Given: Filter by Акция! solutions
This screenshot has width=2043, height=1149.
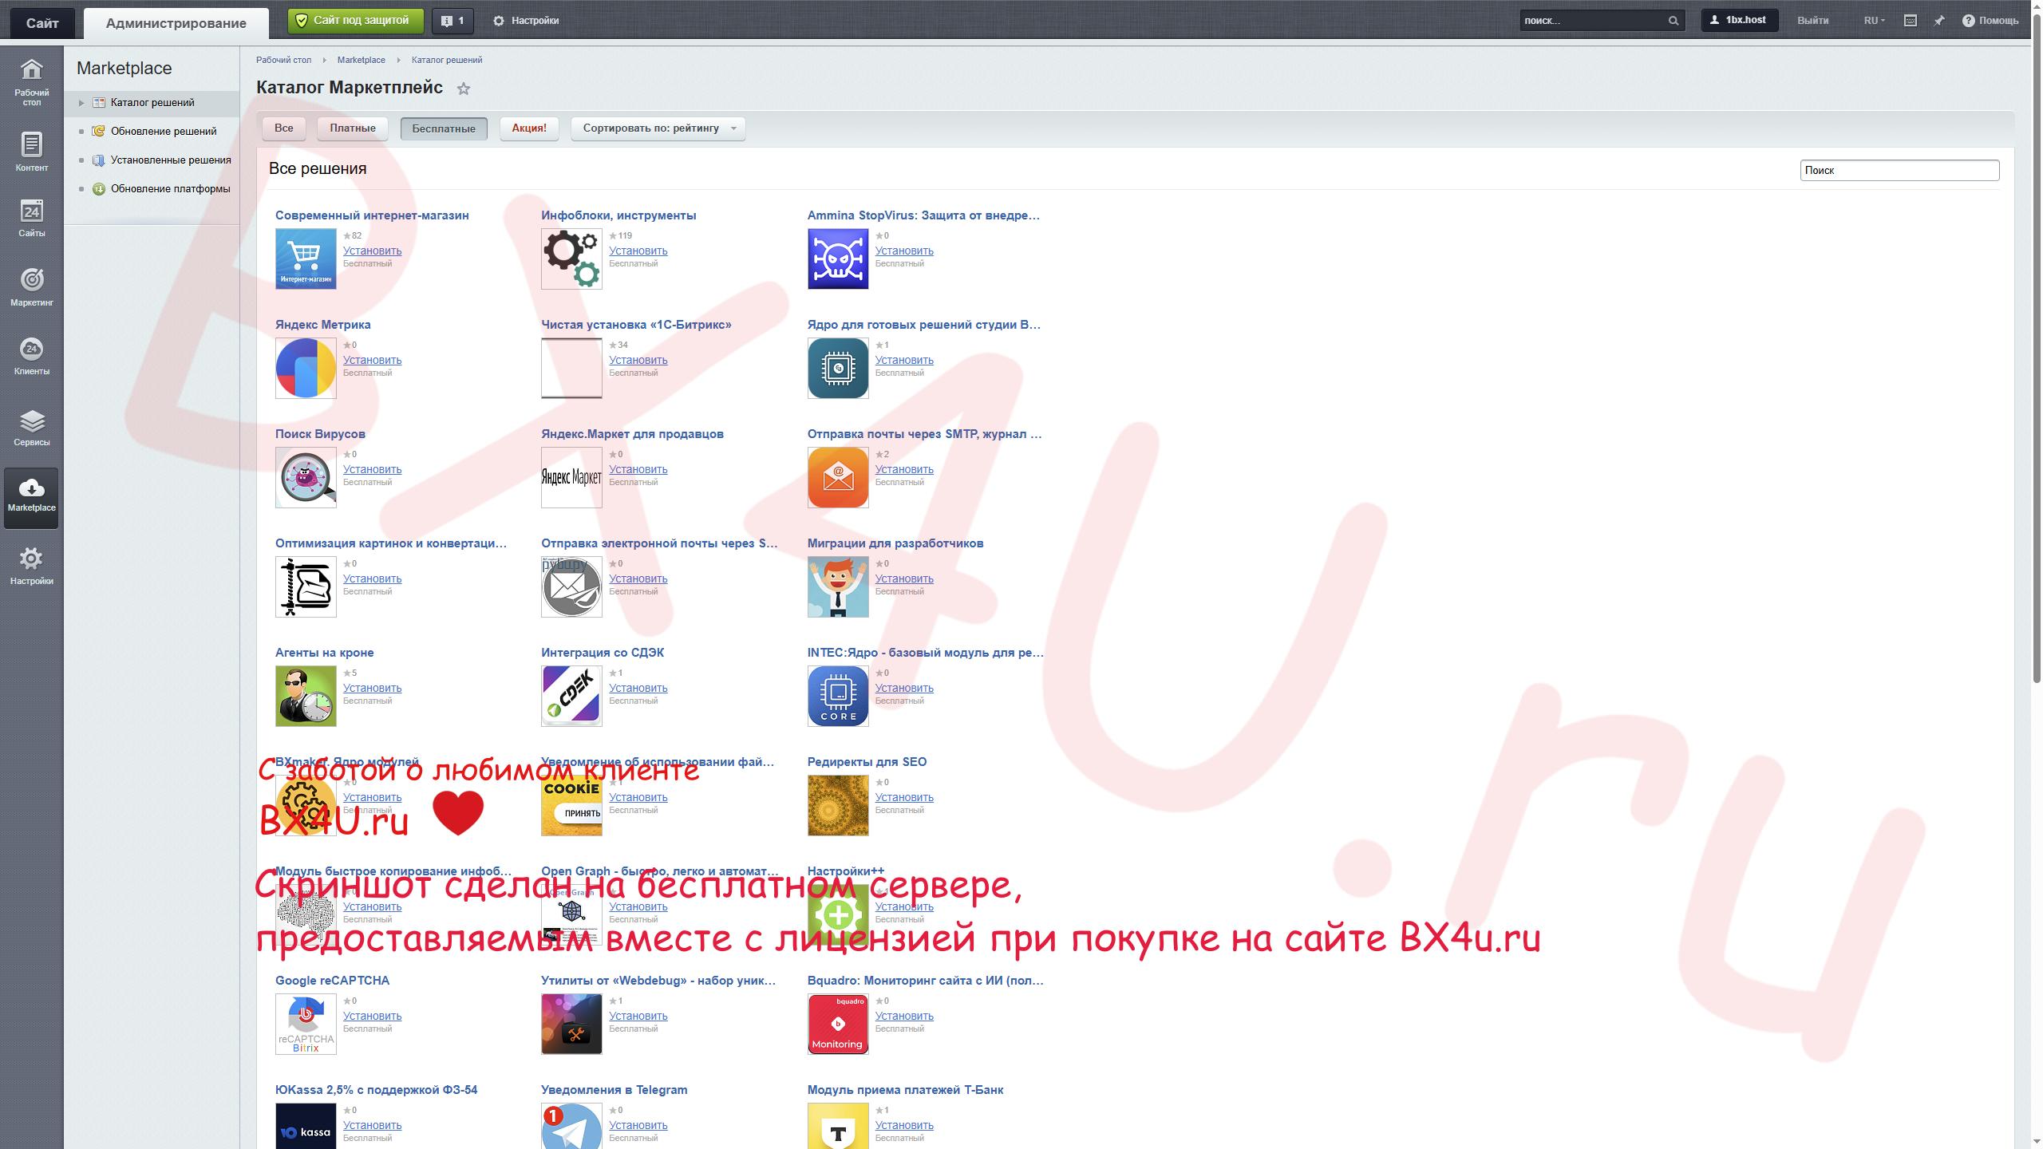Looking at the screenshot, I should (529, 128).
